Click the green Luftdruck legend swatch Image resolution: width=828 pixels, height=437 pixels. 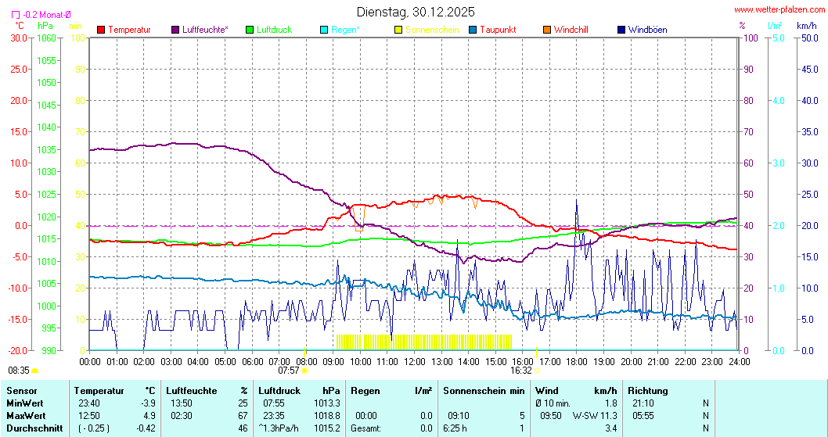point(250,30)
